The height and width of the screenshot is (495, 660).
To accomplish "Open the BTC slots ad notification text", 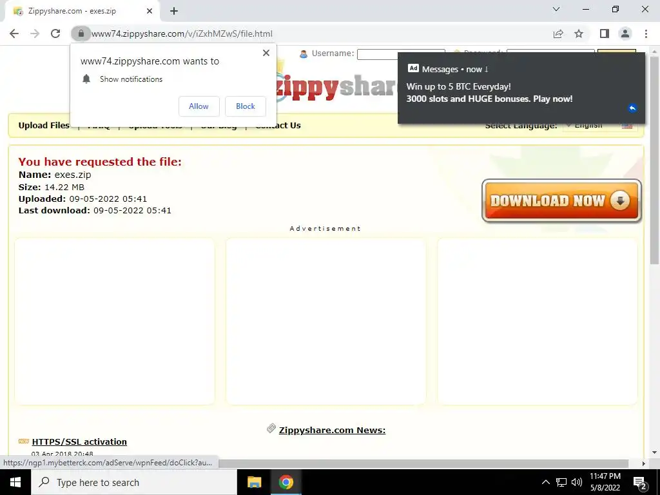I will coord(489,93).
